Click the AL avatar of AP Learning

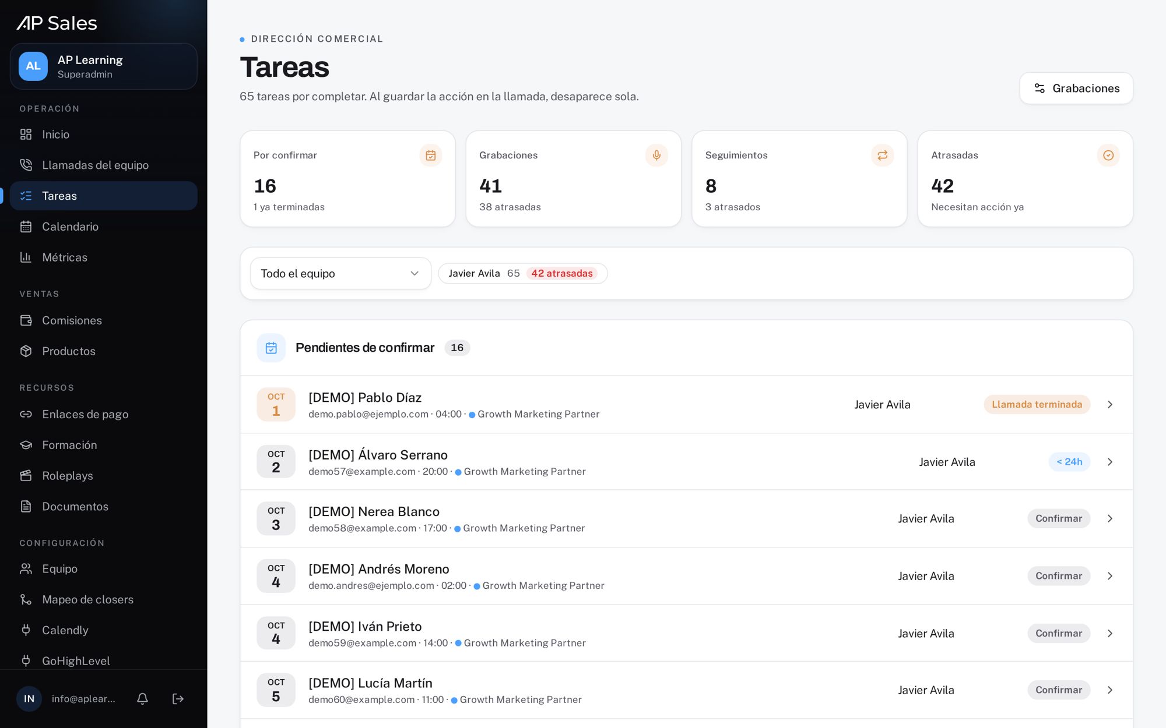[x=33, y=66]
